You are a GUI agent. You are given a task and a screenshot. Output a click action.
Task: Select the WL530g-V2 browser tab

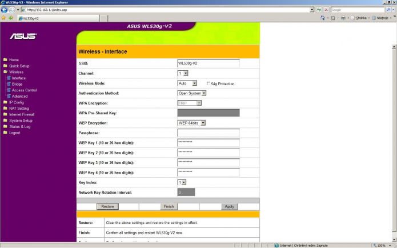pos(58,18)
